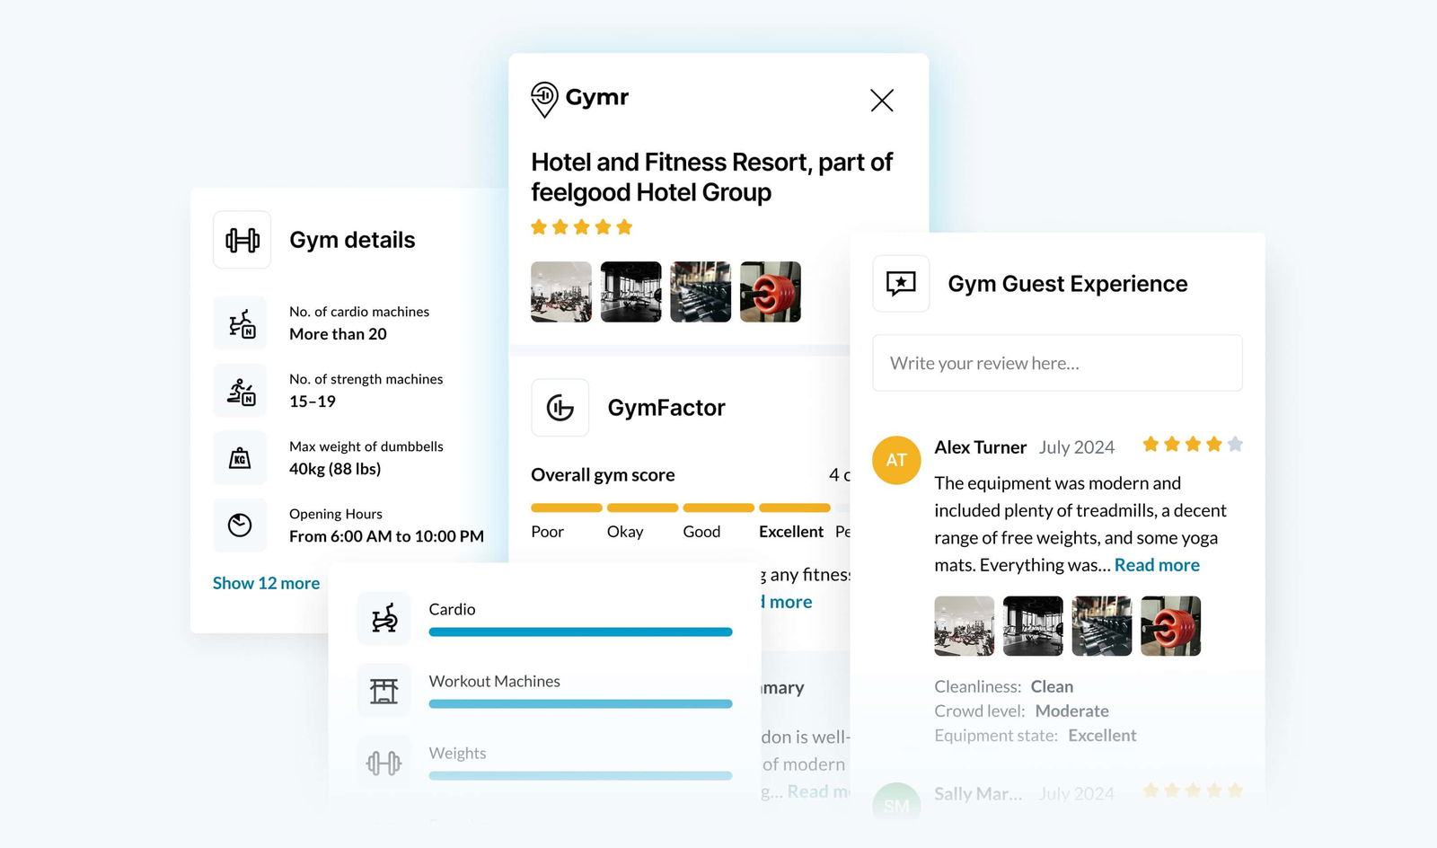Close the Gymr hotel details panel
Image resolution: width=1437 pixels, height=848 pixels.
[x=882, y=100]
